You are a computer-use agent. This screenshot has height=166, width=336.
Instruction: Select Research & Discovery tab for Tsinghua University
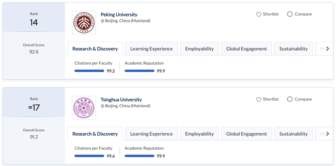[x=95, y=134]
